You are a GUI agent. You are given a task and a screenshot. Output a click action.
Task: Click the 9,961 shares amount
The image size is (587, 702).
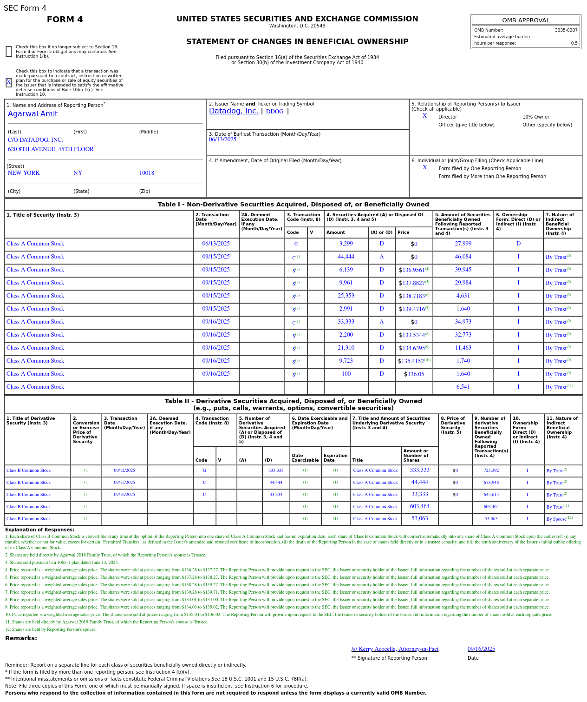(x=346, y=283)
